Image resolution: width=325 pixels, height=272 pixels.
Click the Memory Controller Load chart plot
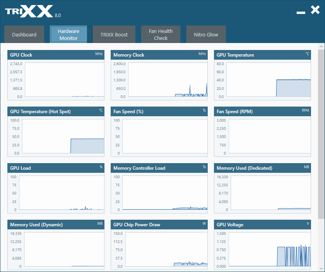coord(165,193)
